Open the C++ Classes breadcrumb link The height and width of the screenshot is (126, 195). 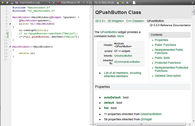click(134, 21)
